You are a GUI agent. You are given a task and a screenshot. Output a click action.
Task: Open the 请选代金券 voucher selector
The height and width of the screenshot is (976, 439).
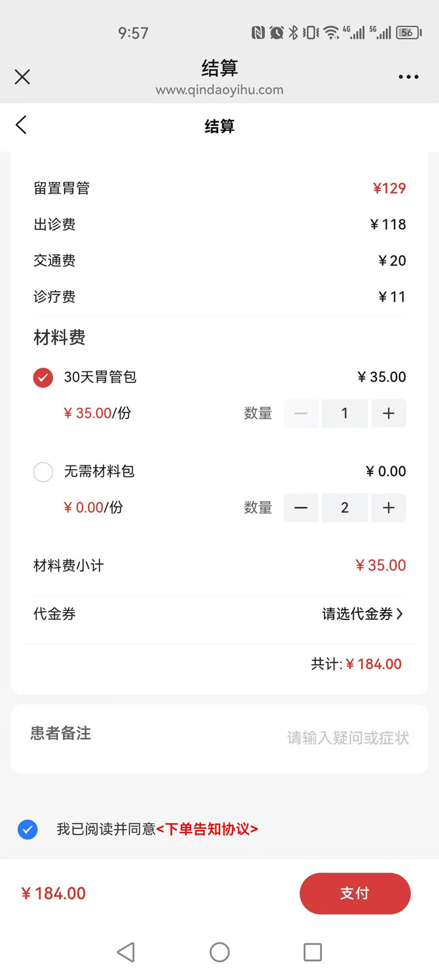pos(358,614)
